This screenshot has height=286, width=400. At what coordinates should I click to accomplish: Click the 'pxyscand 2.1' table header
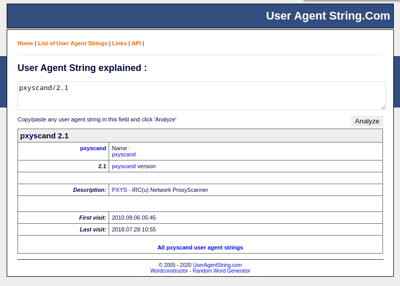tap(44, 136)
